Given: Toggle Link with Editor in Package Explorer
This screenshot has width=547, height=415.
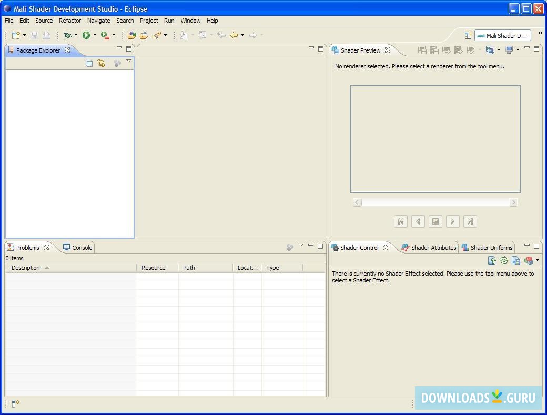Looking at the screenshot, I should click(101, 63).
